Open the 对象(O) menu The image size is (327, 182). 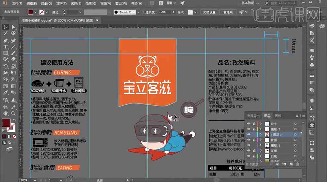pos(47,4)
